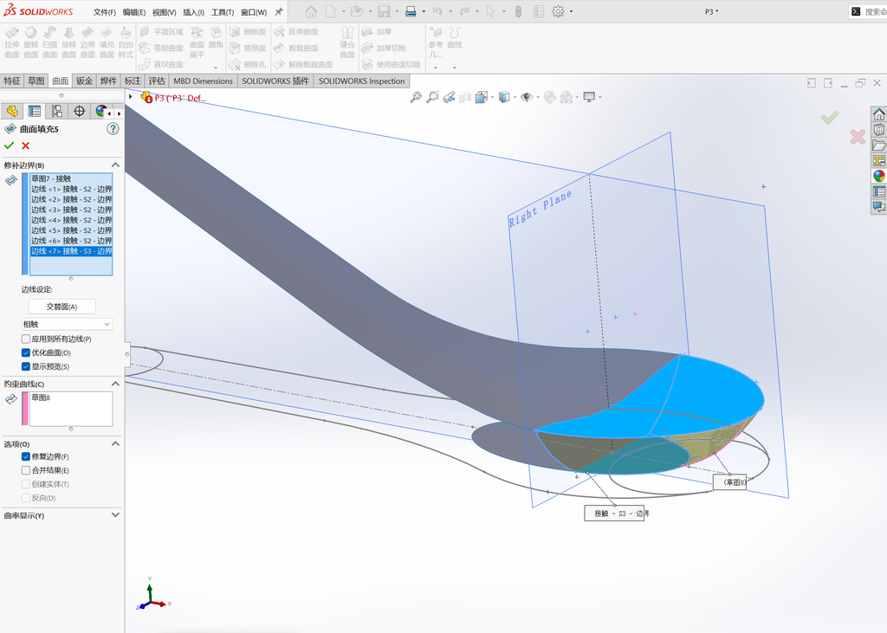The height and width of the screenshot is (633, 887).
Task: Switch to SOLIDWORKS Inspection tab
Action: [x=361, y=81]
